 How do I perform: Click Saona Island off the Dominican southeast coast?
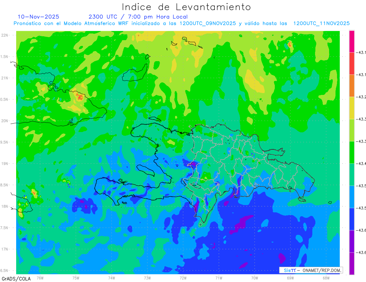pos(303,200)
